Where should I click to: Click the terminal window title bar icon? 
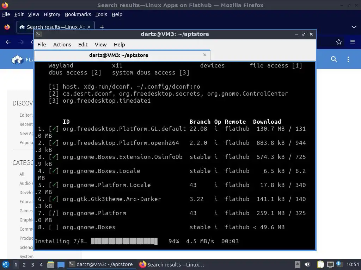[38, 34]
